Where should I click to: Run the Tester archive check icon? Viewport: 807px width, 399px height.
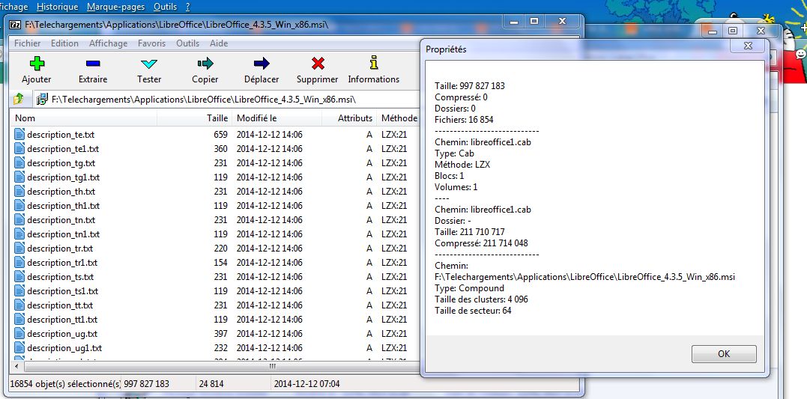(149, 64)
